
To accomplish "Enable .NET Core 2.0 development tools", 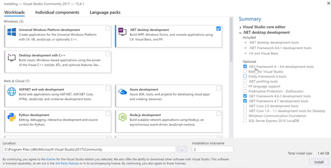I will [x=245, y=106].
